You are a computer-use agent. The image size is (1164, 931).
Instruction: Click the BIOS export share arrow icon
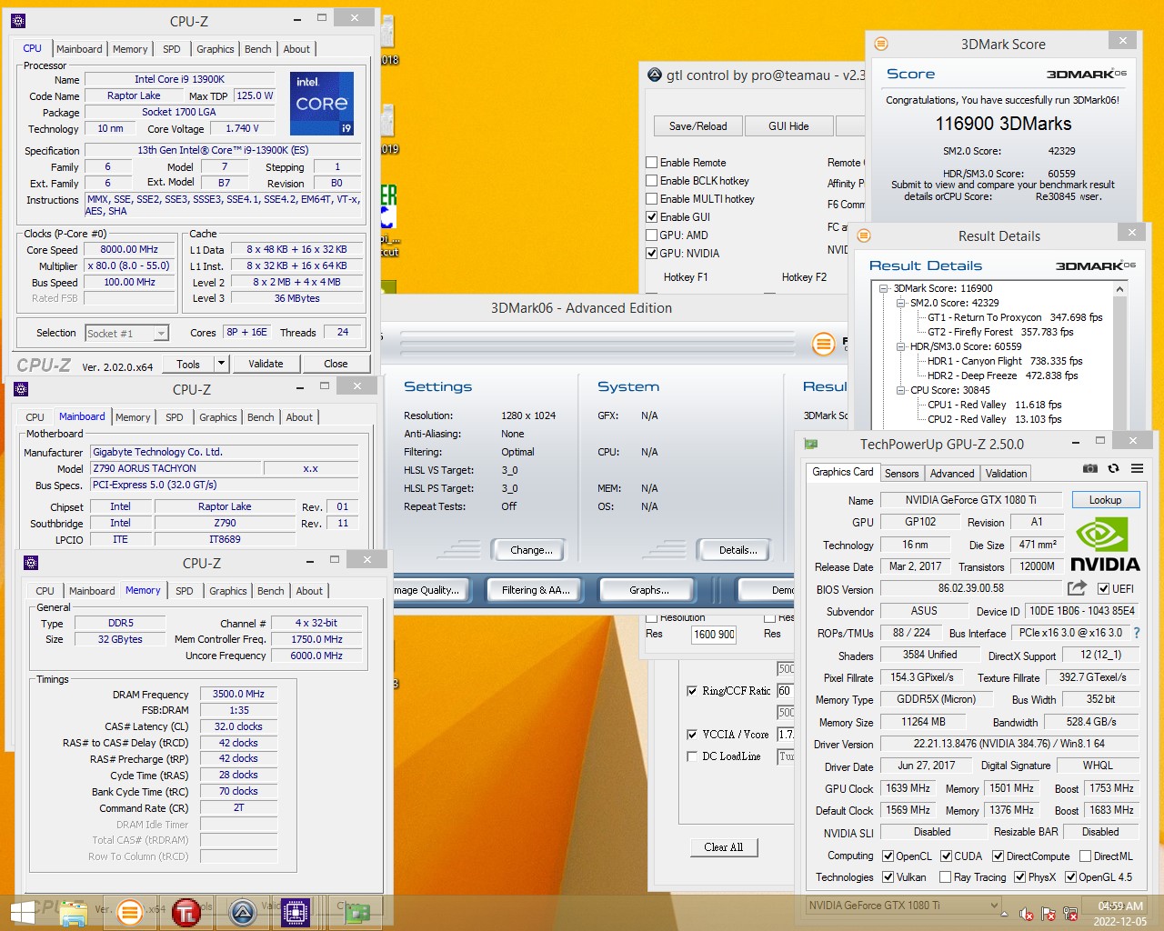click(x=1077, y=588)
